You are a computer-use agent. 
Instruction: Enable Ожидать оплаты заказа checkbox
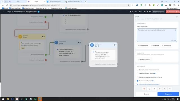tap(138, 74)
